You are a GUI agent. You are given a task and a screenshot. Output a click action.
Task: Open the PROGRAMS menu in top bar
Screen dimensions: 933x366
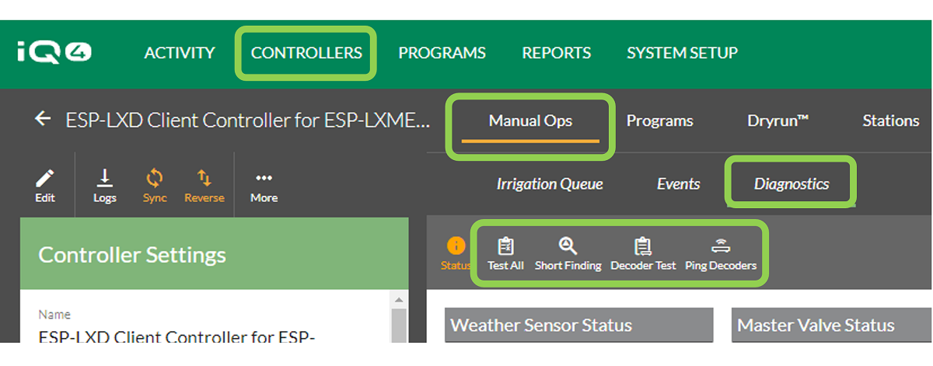click(442, 53)
